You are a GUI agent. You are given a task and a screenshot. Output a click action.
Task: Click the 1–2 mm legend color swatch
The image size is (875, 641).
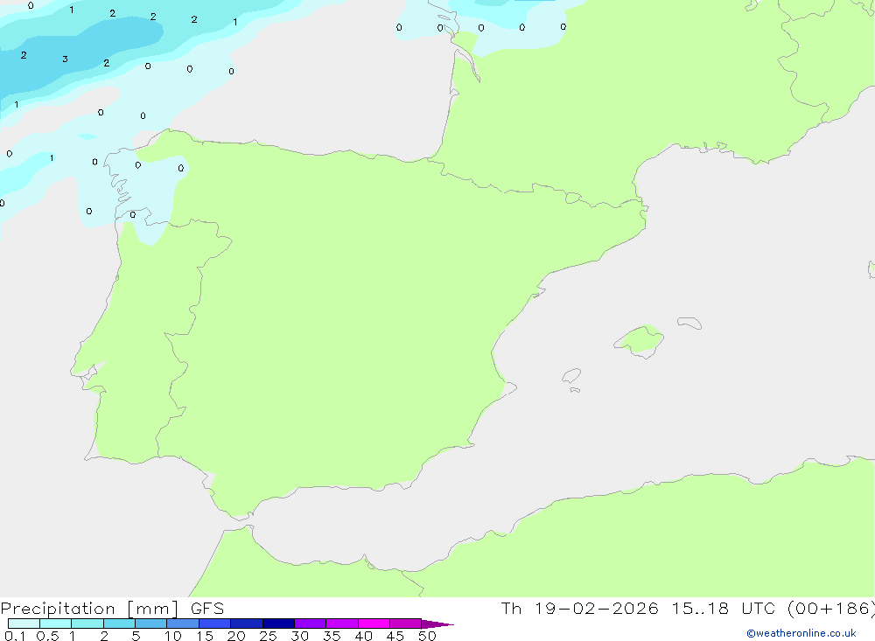coord(87,624)
